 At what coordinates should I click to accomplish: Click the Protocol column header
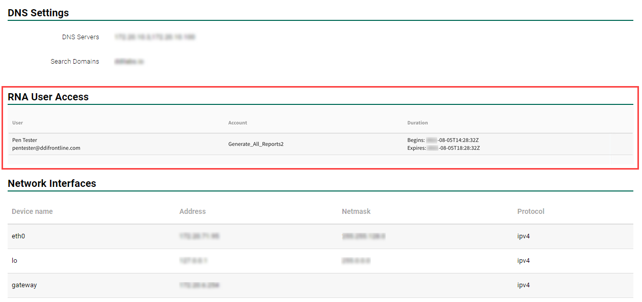[x=530, y=211]
